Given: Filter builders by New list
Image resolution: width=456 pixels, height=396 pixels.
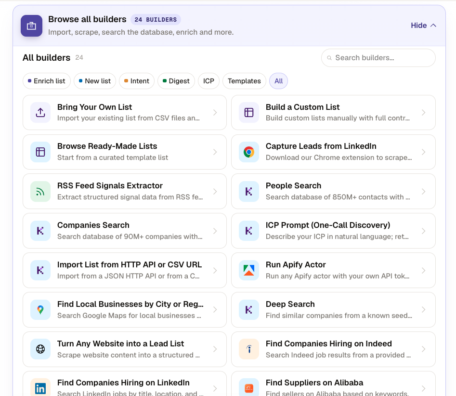Looking at the screenshot, I should 95,81.
